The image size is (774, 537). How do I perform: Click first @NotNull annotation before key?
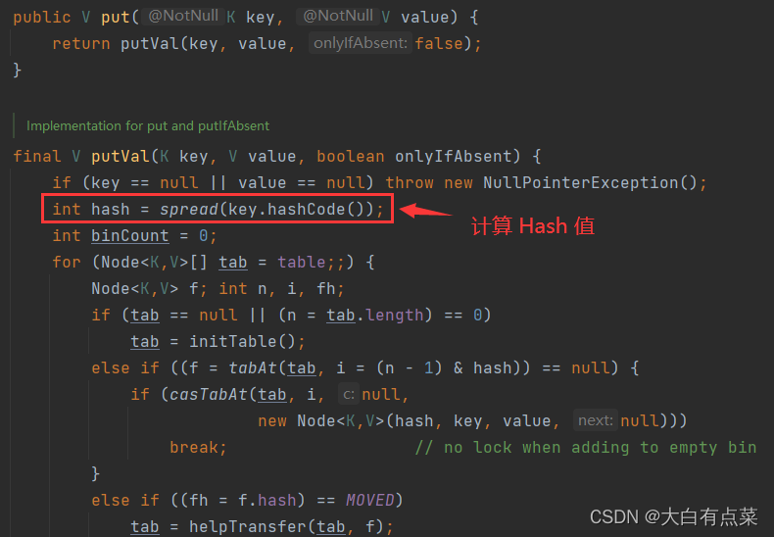(x=183, y=16)
